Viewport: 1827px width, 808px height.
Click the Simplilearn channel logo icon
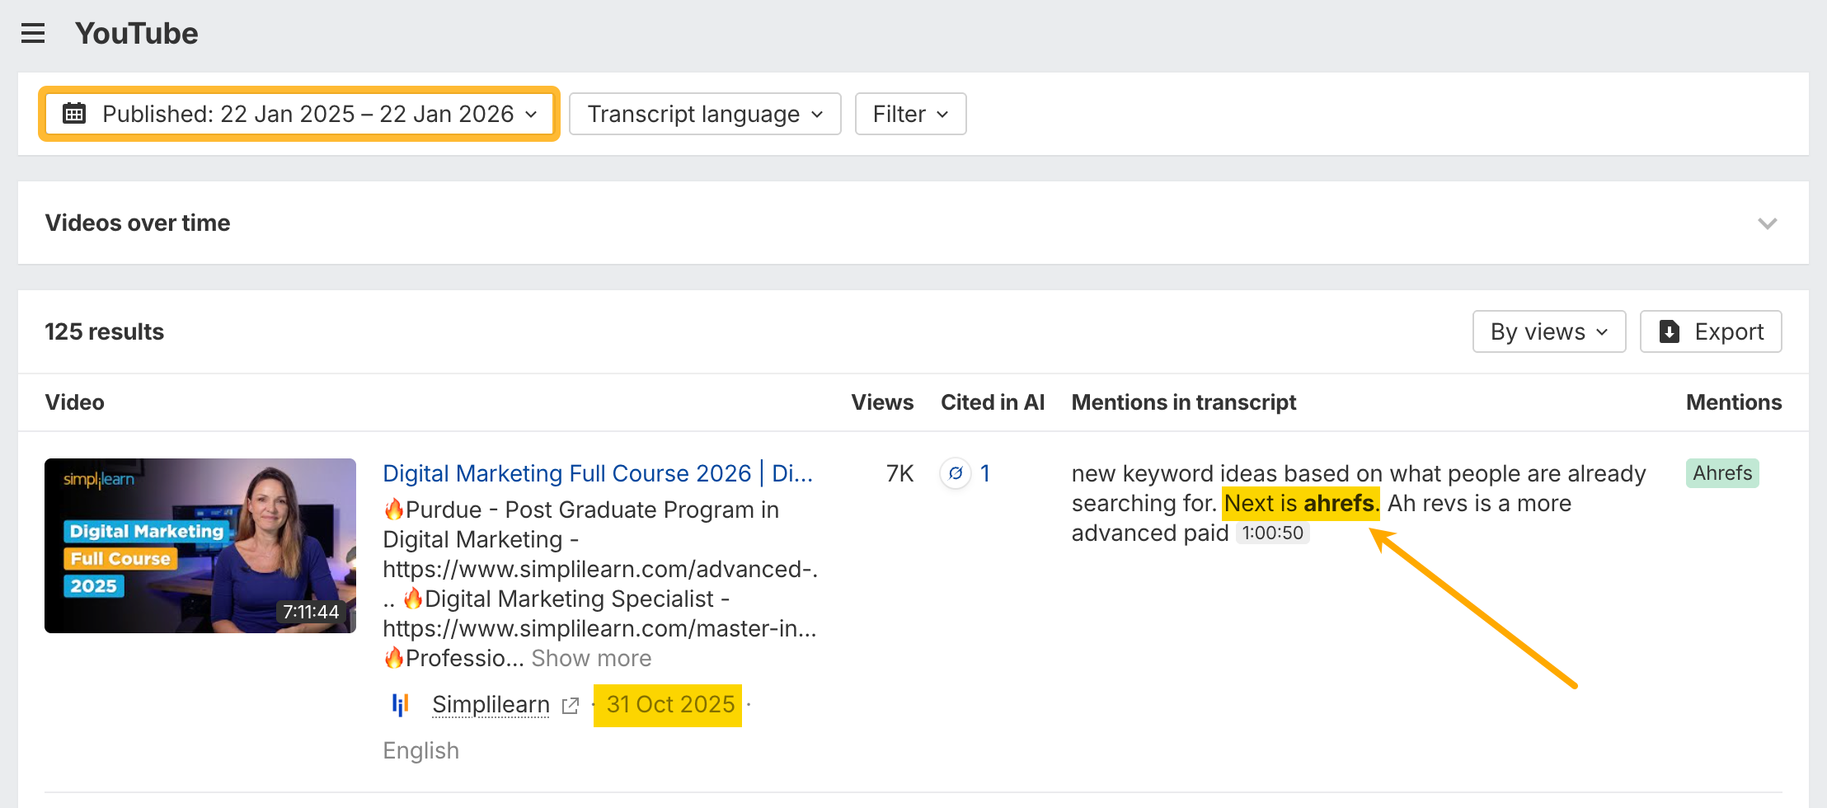(x=401, y=704)
